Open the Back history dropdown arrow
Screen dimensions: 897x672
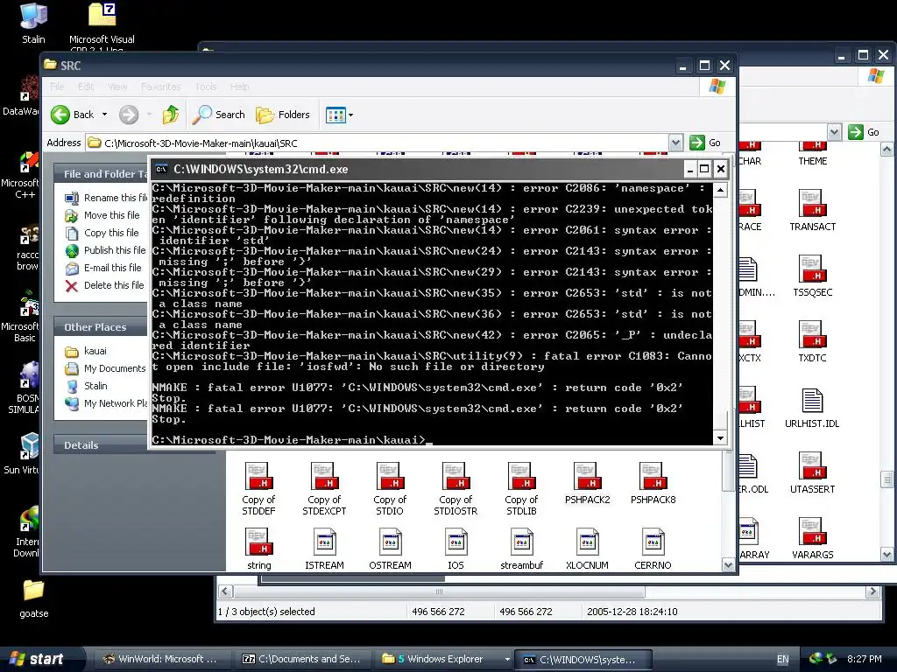point(105,115)
